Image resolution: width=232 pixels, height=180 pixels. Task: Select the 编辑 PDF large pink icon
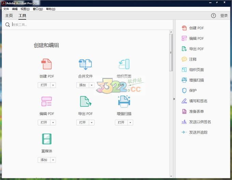pos(46,101)
